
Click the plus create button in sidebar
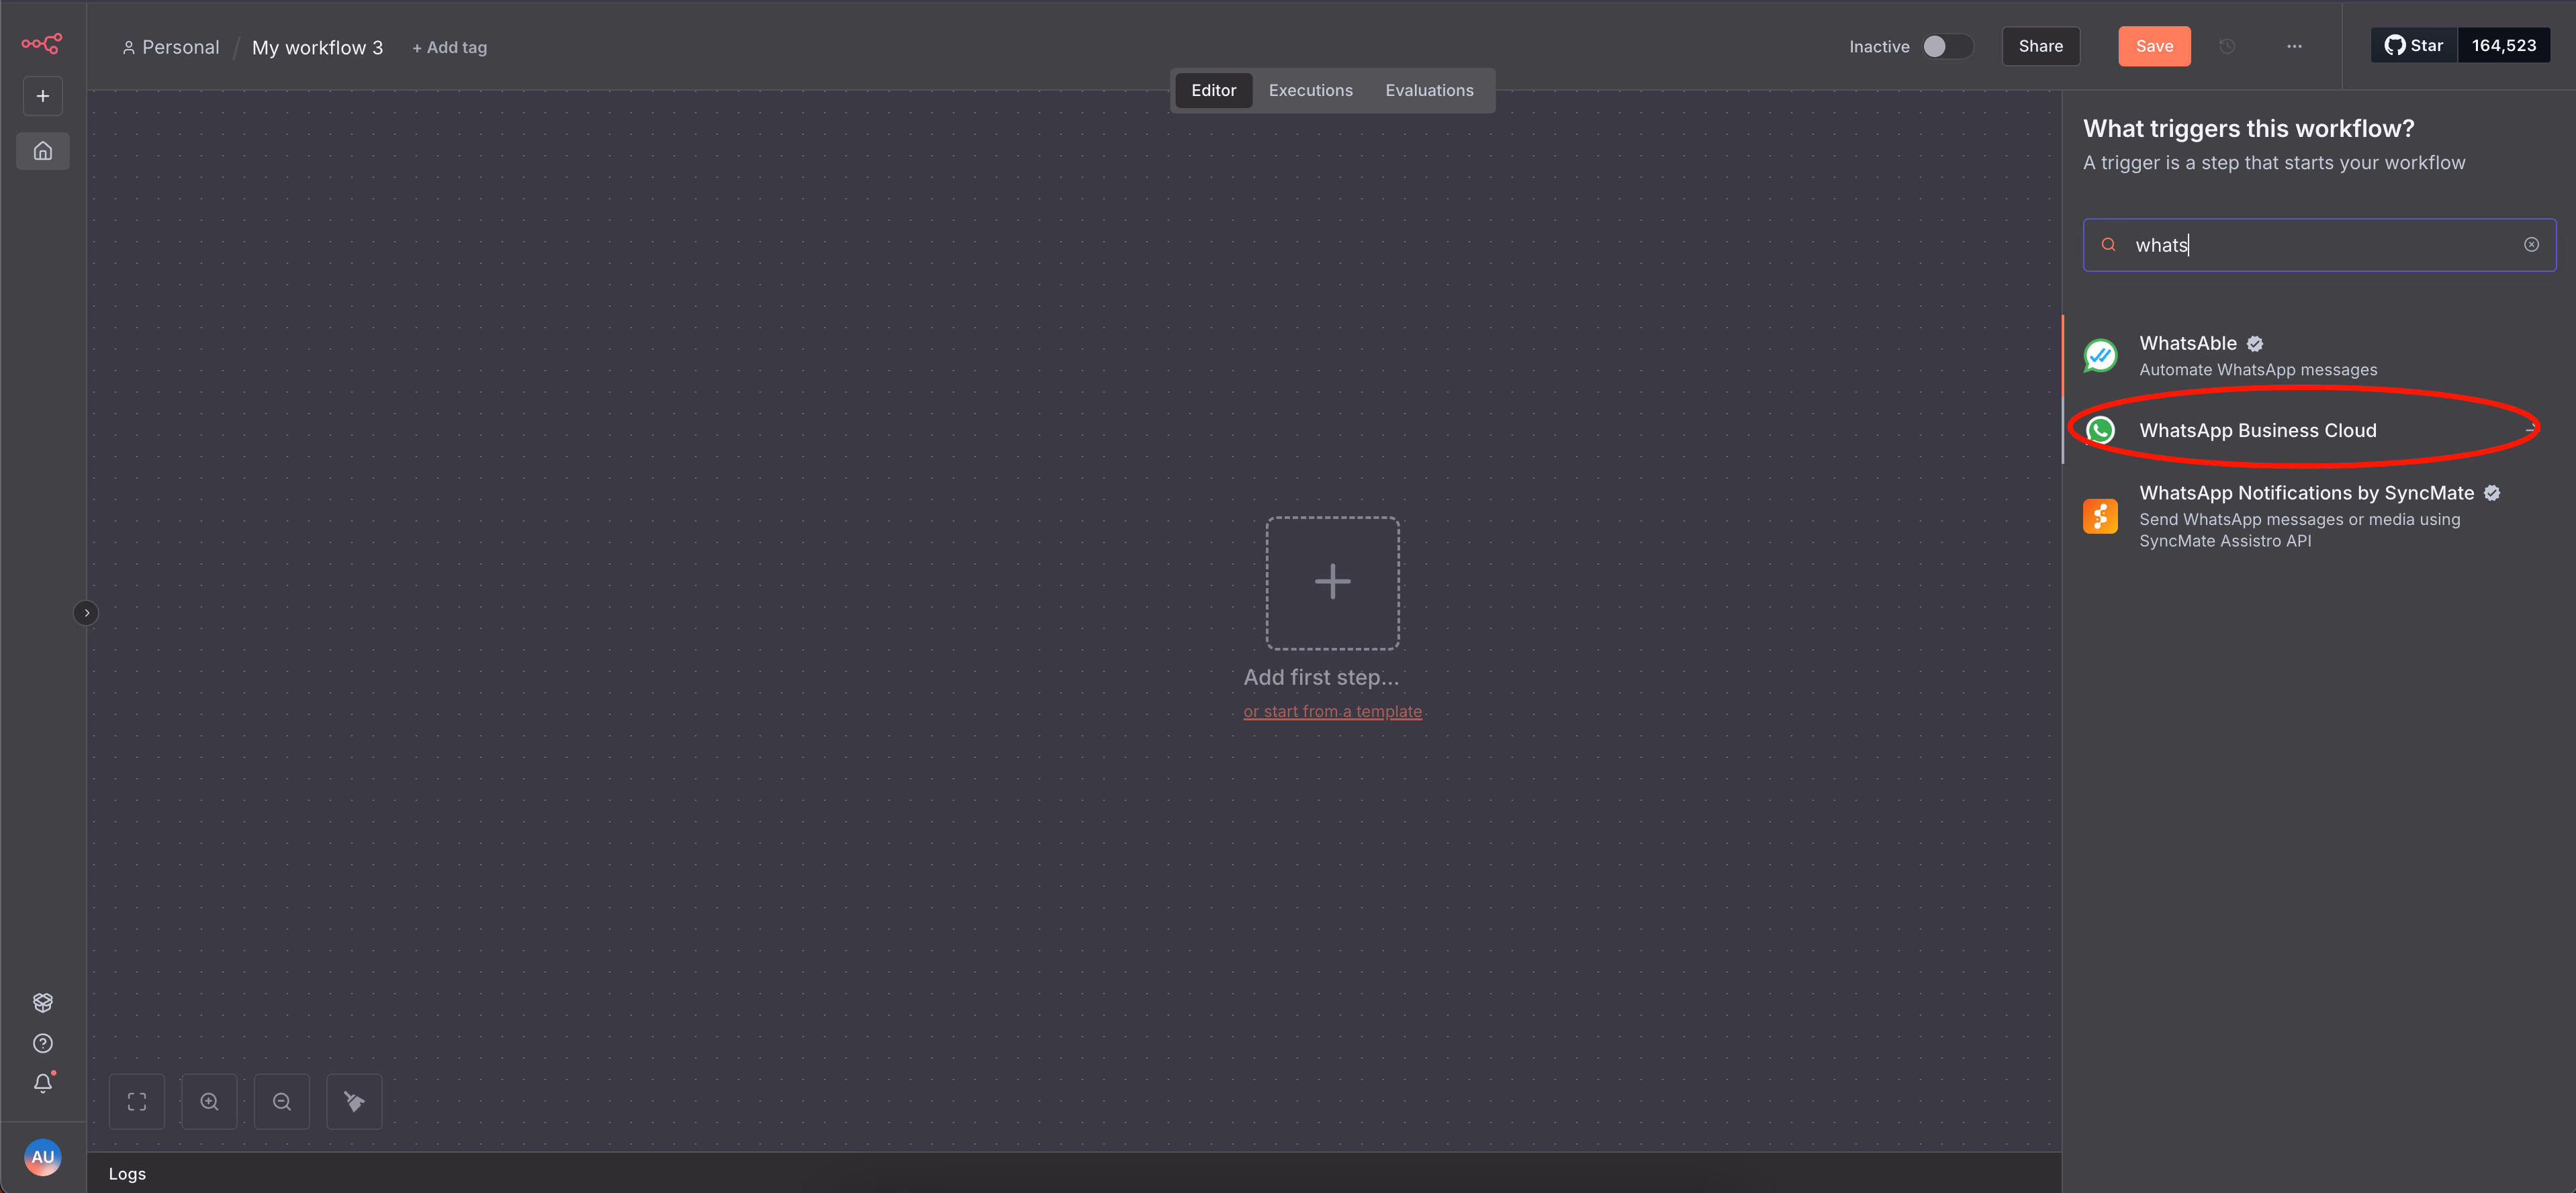pyautogui.click(x=43, y=96)
